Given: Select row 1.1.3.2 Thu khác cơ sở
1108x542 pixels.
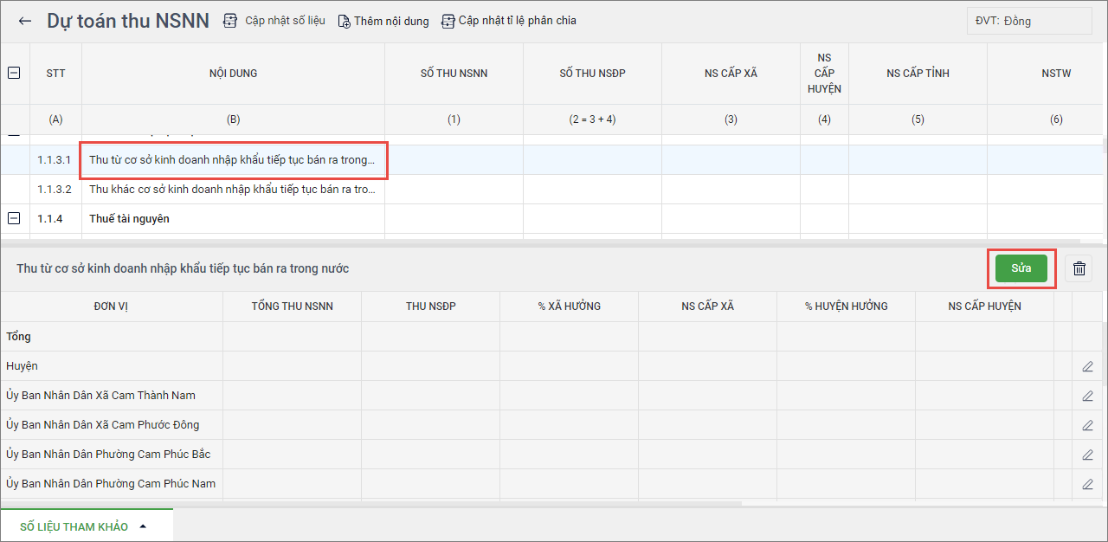Looking at the screenshot, I should coord(232,190).
